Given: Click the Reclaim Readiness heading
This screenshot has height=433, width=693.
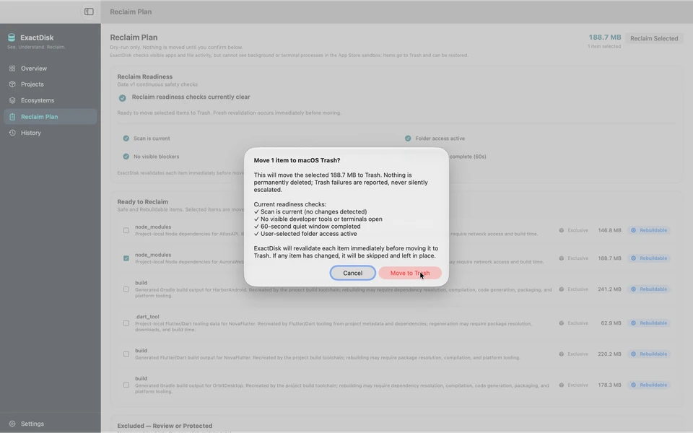Looking at the screenshot, I should pos(144,76).
